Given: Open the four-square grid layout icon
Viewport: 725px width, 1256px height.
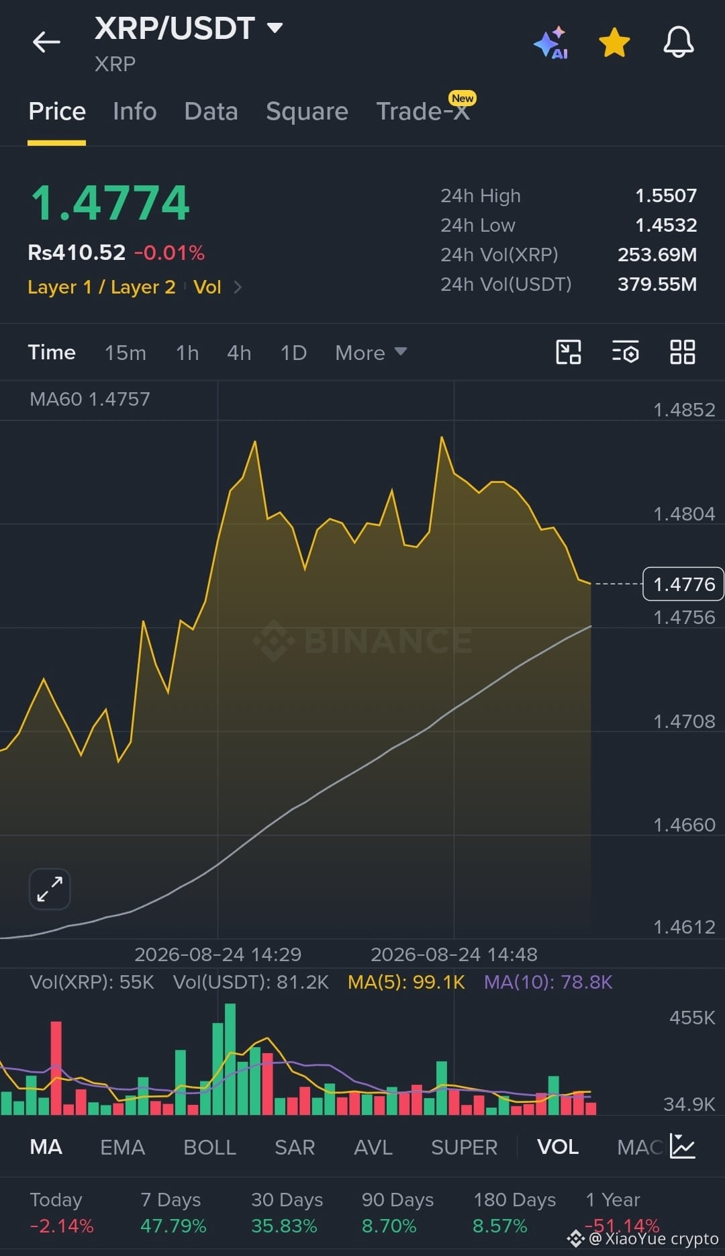Looking at the screenshot, I should tap(682, 352).
